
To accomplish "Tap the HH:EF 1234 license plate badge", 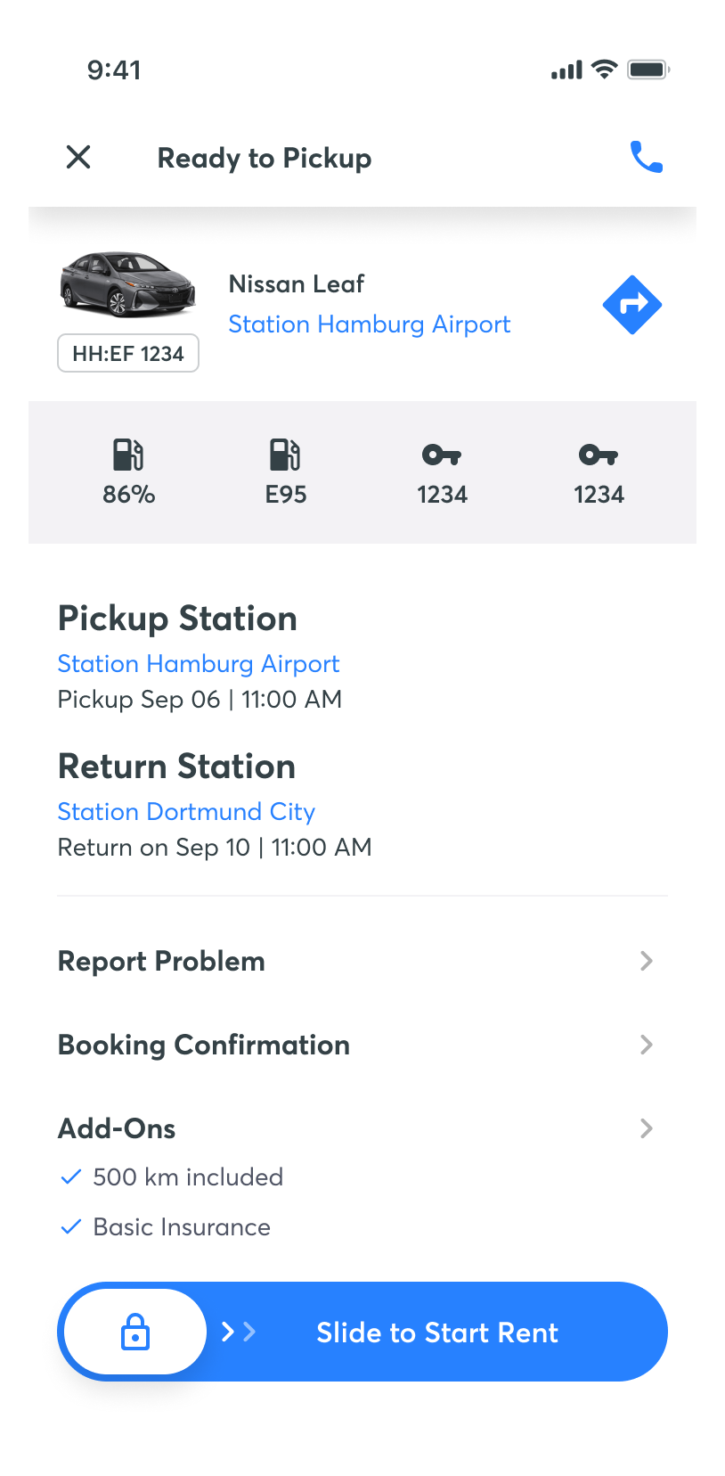I will (x=128, y=354).
